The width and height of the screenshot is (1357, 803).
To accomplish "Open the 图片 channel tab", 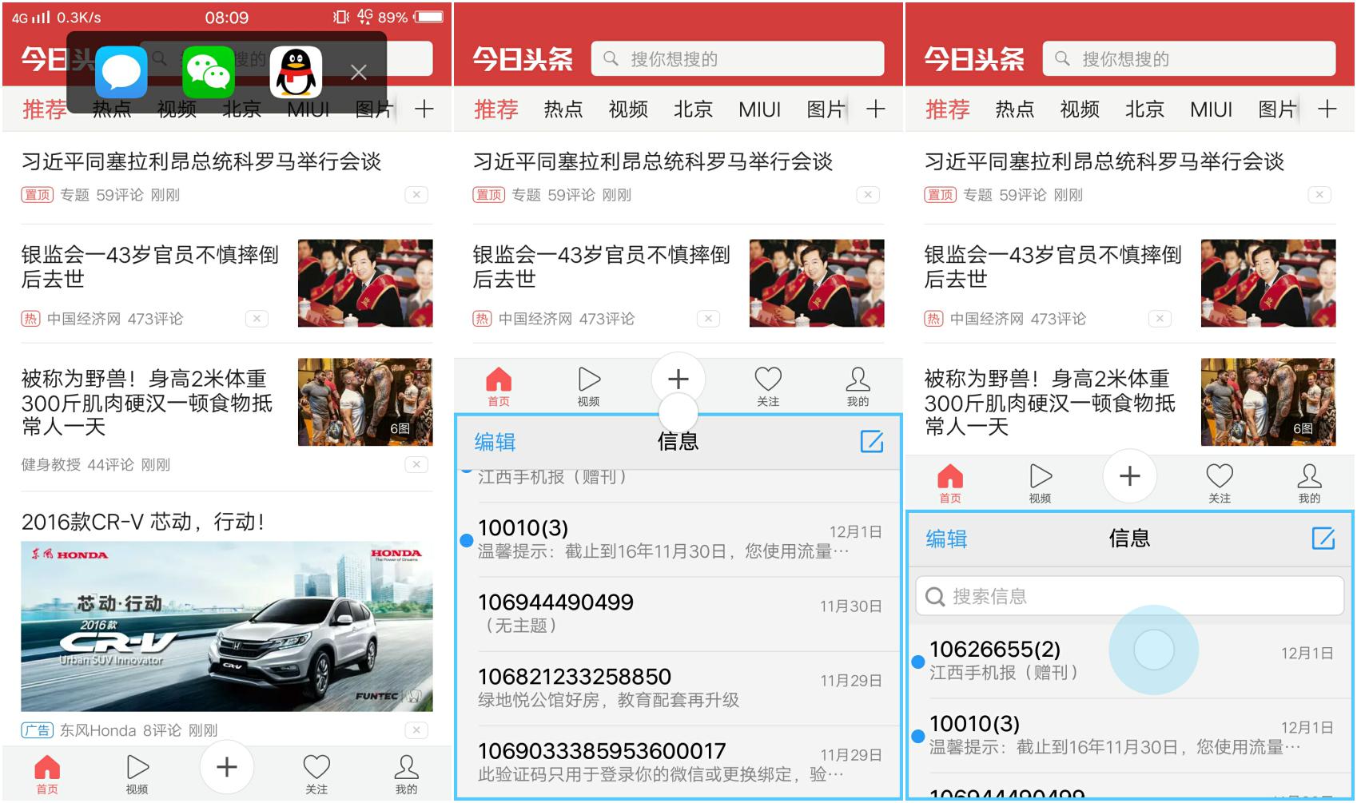I will click(x=824, y=109).
